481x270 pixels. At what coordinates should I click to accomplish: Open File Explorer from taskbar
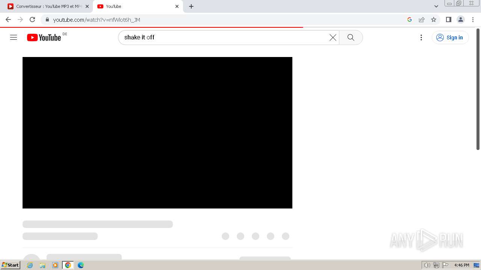(42, 265)
